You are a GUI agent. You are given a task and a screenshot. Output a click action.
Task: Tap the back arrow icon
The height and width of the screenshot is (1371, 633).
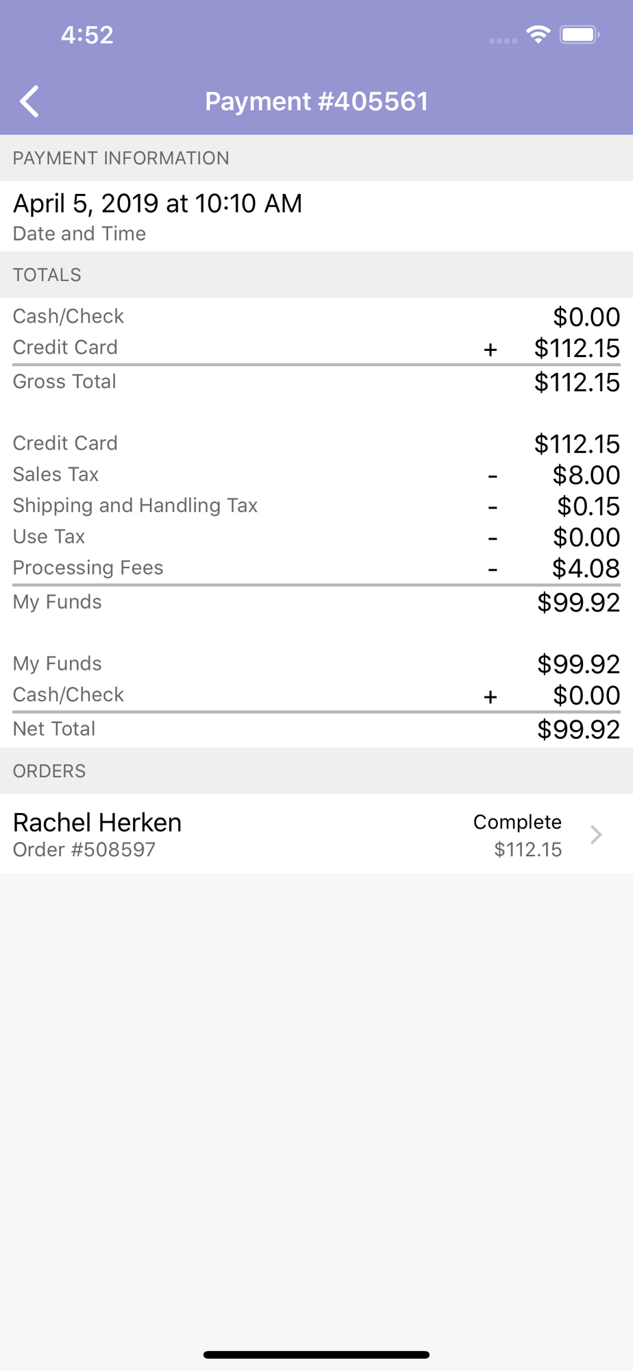pyautogui.click(x=29, y=101)
